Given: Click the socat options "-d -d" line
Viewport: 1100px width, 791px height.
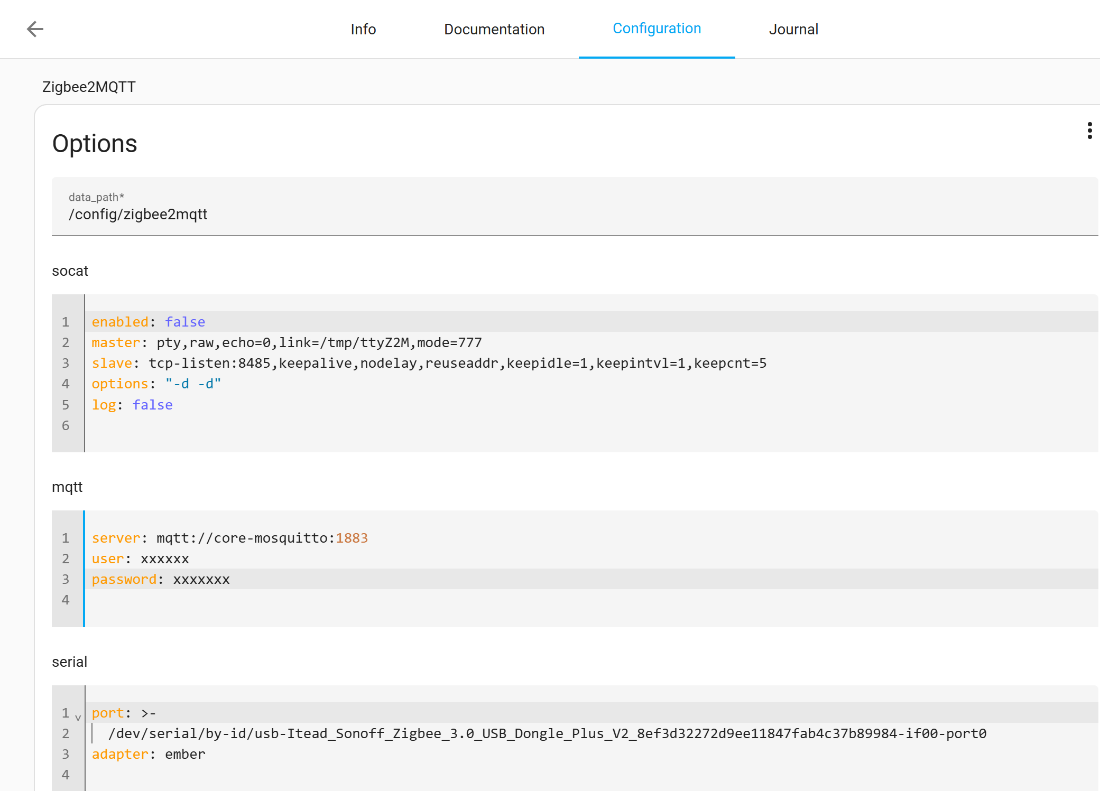Looking at the screenshot, I should [592, 384].
